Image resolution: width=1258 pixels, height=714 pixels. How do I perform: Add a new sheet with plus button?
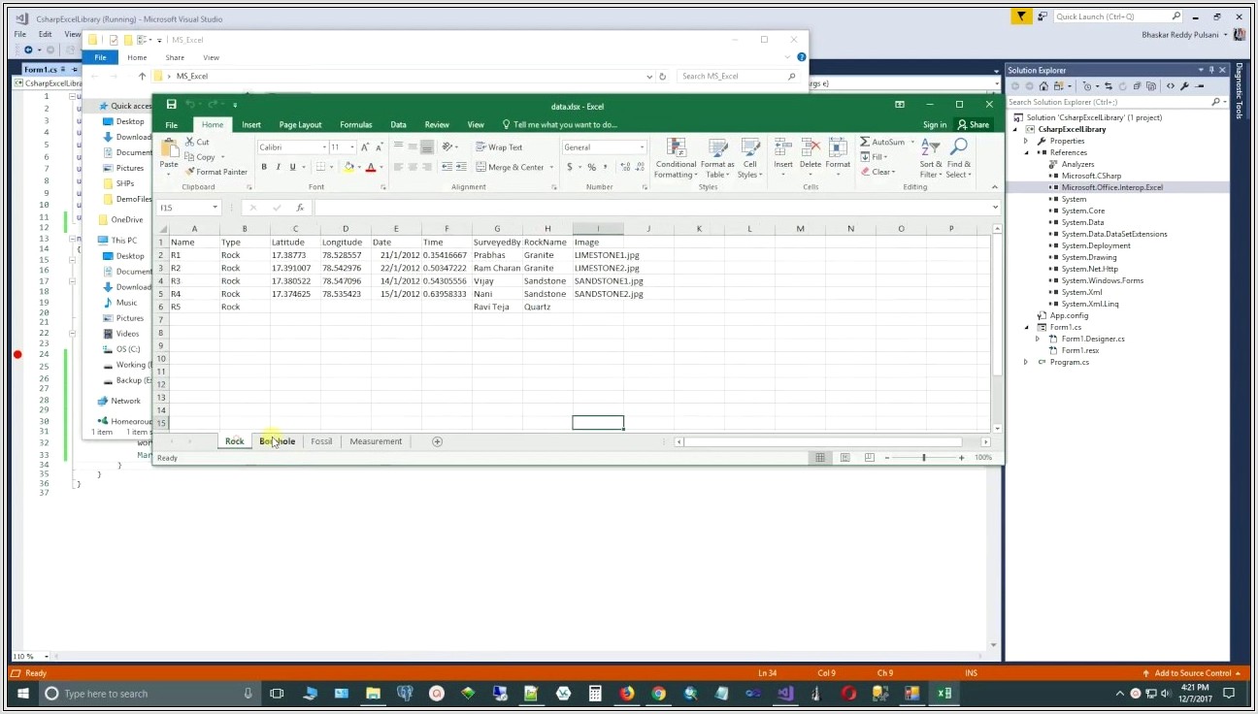(437, 441)
